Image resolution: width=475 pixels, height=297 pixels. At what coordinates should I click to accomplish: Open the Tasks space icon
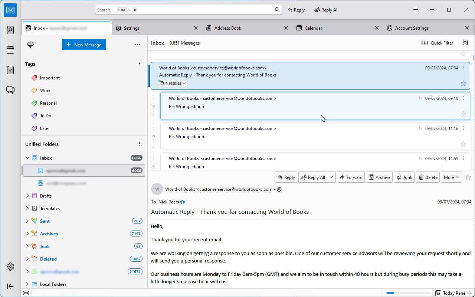pyautogui.click(x=10, y=70)
